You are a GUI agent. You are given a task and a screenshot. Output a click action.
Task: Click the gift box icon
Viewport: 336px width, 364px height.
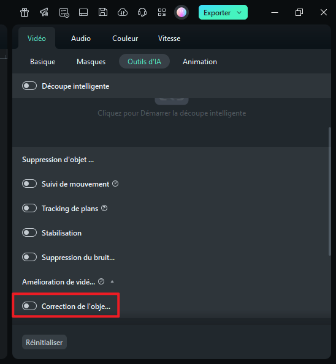point(25,12)
